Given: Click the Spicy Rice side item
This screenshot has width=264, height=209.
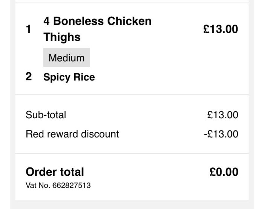Looking at the screenshot, I should (x=69, y=77).
